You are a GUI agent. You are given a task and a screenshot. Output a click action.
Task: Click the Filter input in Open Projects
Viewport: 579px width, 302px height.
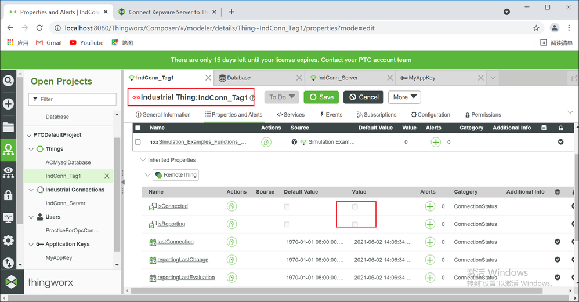[x=73, y=99]
